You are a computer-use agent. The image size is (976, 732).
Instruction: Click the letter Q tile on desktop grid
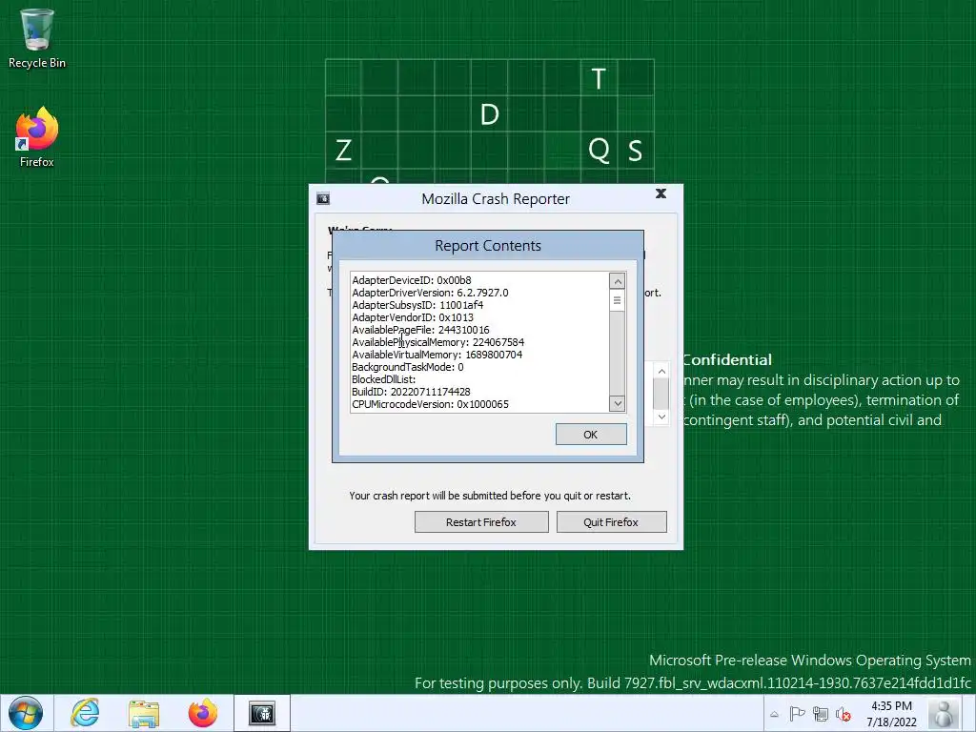pyautogui.click(x=599, y=150)
